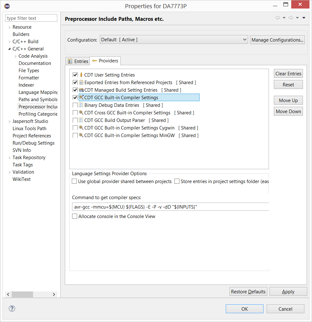This screenshot has width=312, height=322.
Task: Select Run/Debug Settings in the tree
Action: tap(33, 143)
